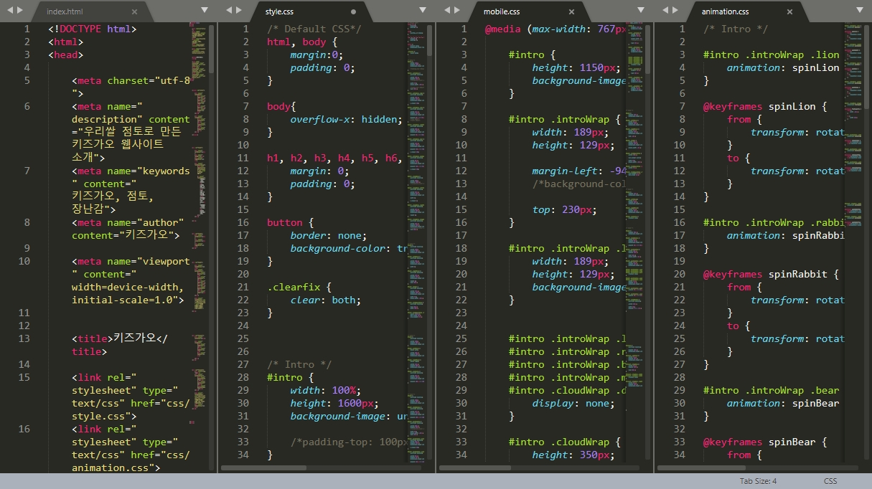
Task: Click the /* Default CSS*/ comment
Action: coord(314,29)
